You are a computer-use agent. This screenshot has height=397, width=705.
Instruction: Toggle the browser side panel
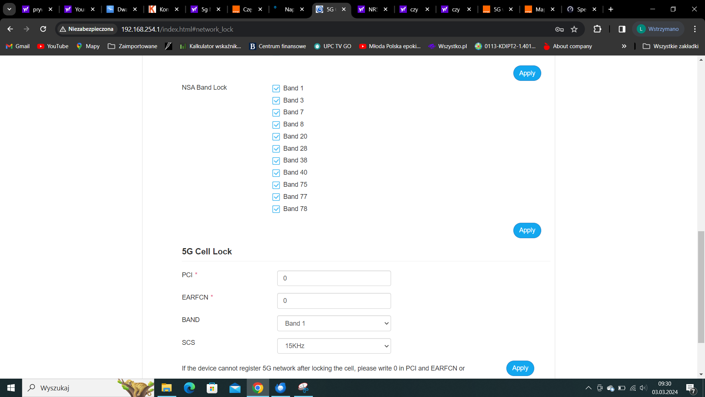click(622, 29)
